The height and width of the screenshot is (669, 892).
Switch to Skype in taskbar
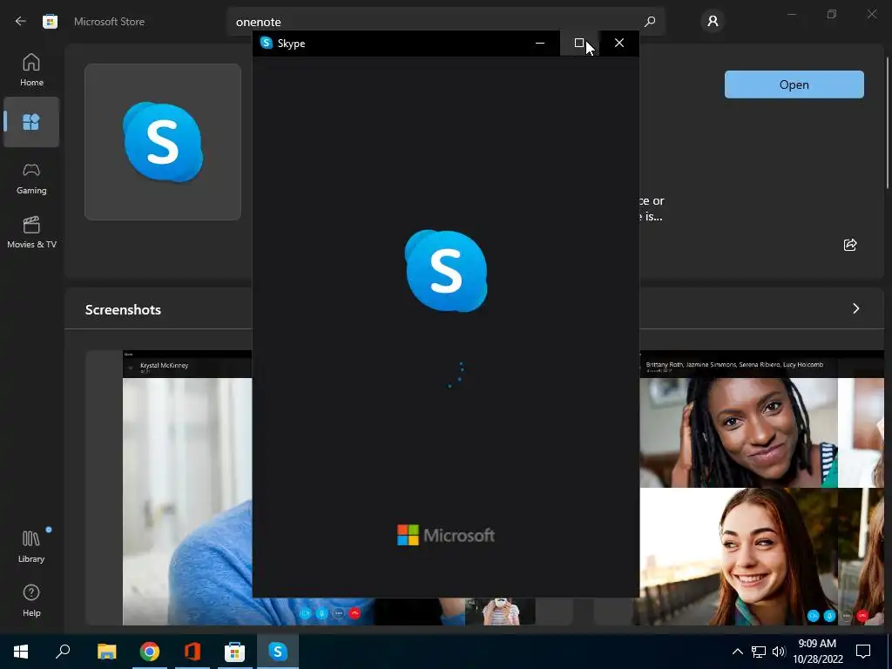click(x=278, y=652)
